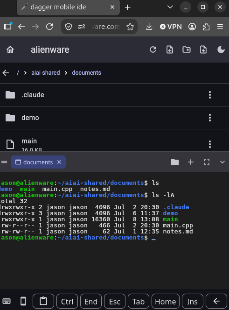Viewport: 229px width, 310px height.
Task: Tap the Tab key button
Action: click(x=139, y=301)
